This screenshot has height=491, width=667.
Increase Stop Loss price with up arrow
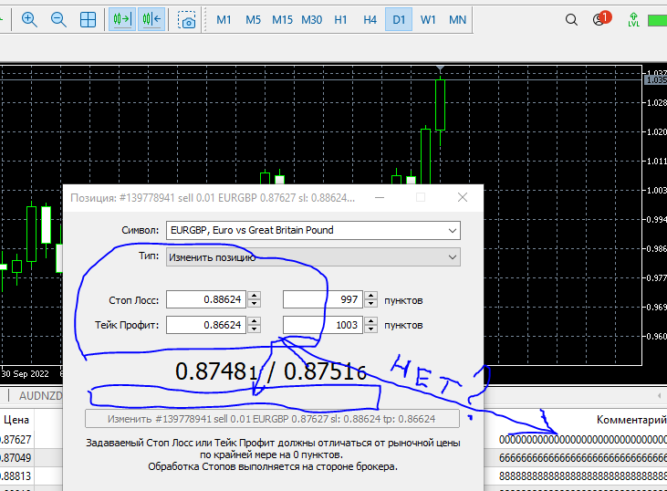pos(255,296)
